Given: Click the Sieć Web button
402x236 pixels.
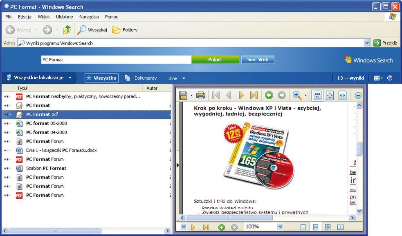Looking at the screenshot, I should (x=258, y=60).
